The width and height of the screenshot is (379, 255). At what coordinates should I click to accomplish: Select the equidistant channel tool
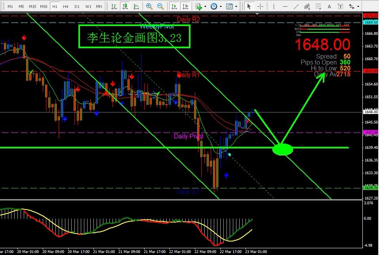[x=307, y=6]
